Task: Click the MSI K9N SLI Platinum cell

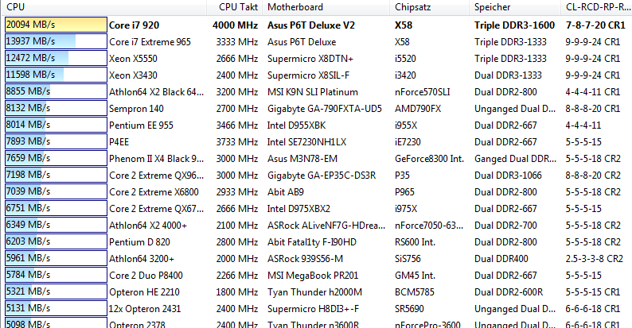Action: [x=312, y=92]
